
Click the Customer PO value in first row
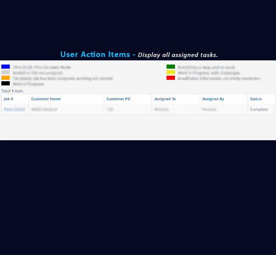pos(110,110)
